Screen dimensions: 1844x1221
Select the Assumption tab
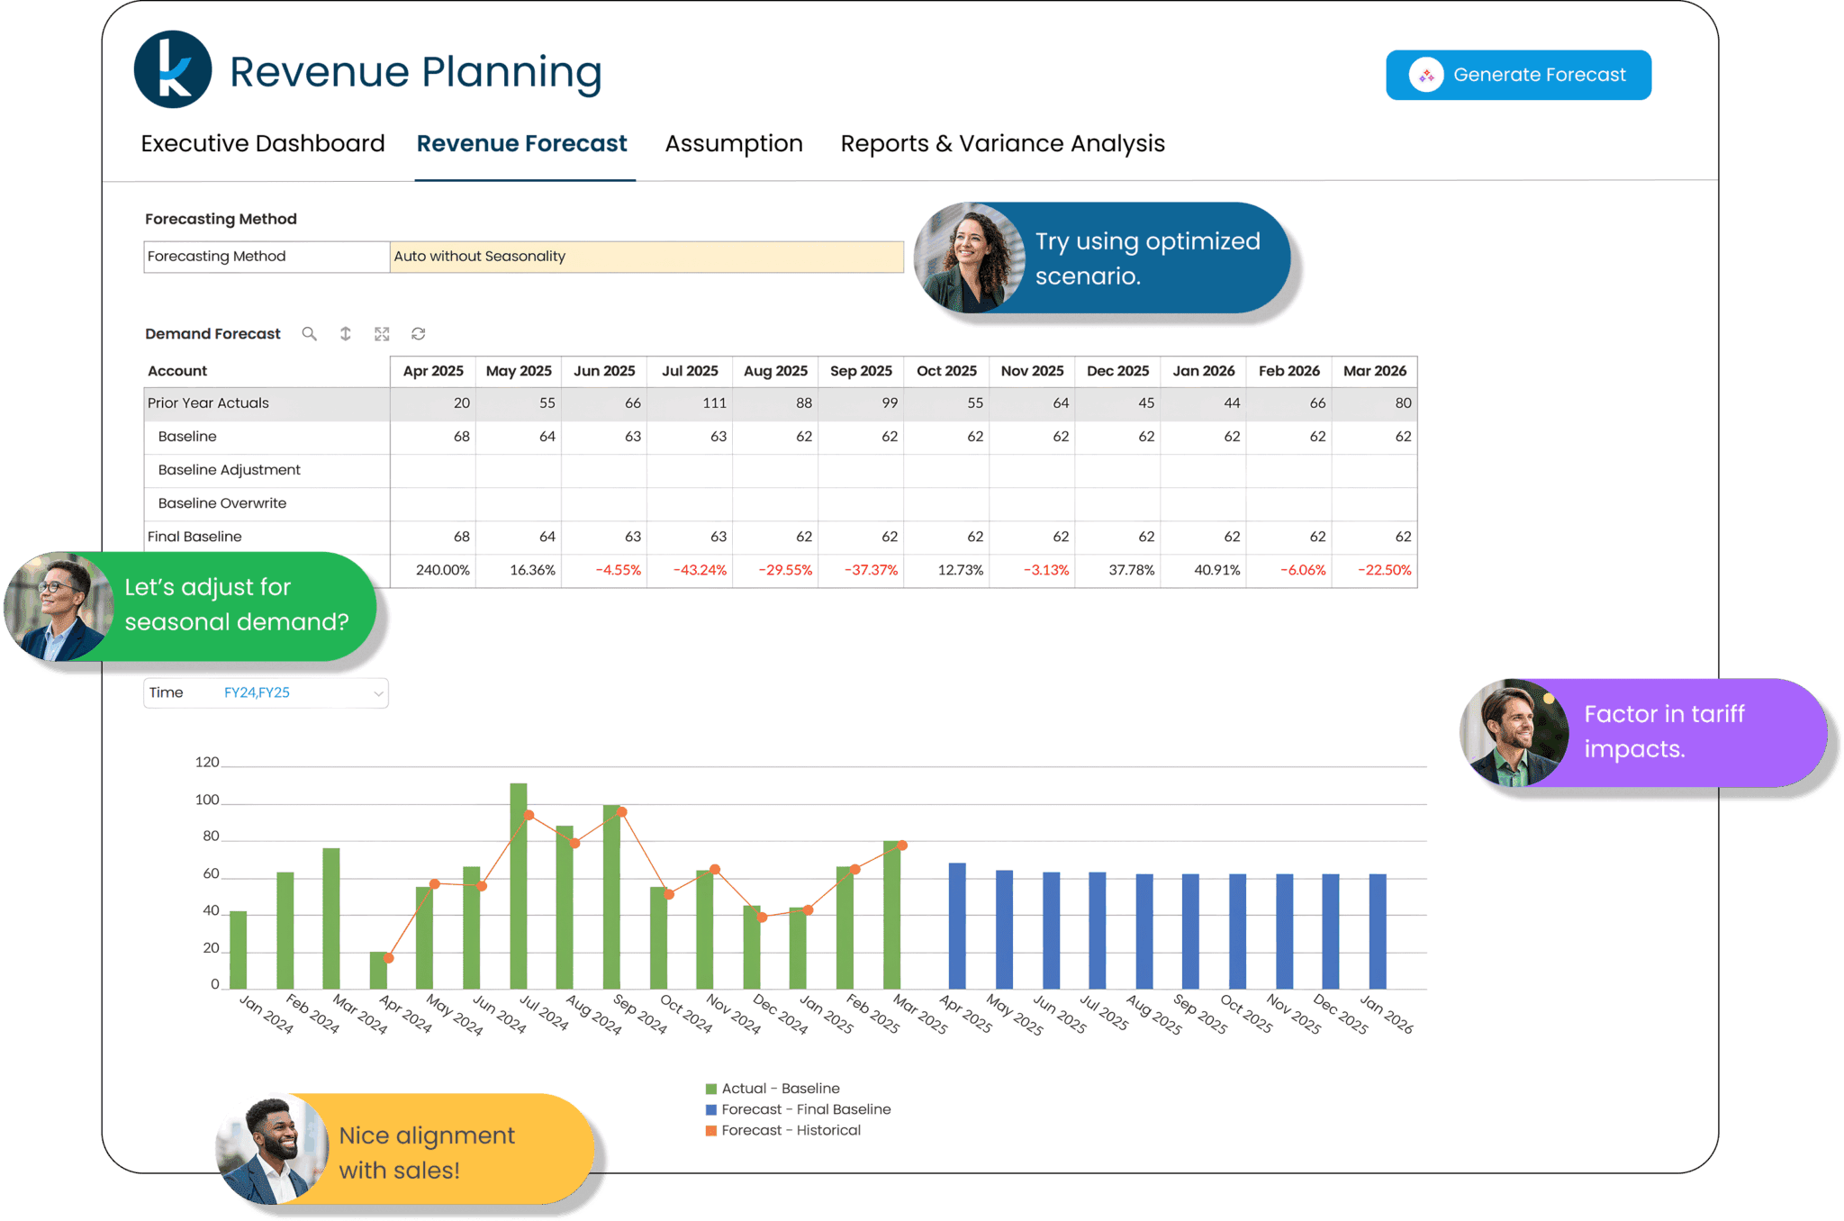pos(734,142)
